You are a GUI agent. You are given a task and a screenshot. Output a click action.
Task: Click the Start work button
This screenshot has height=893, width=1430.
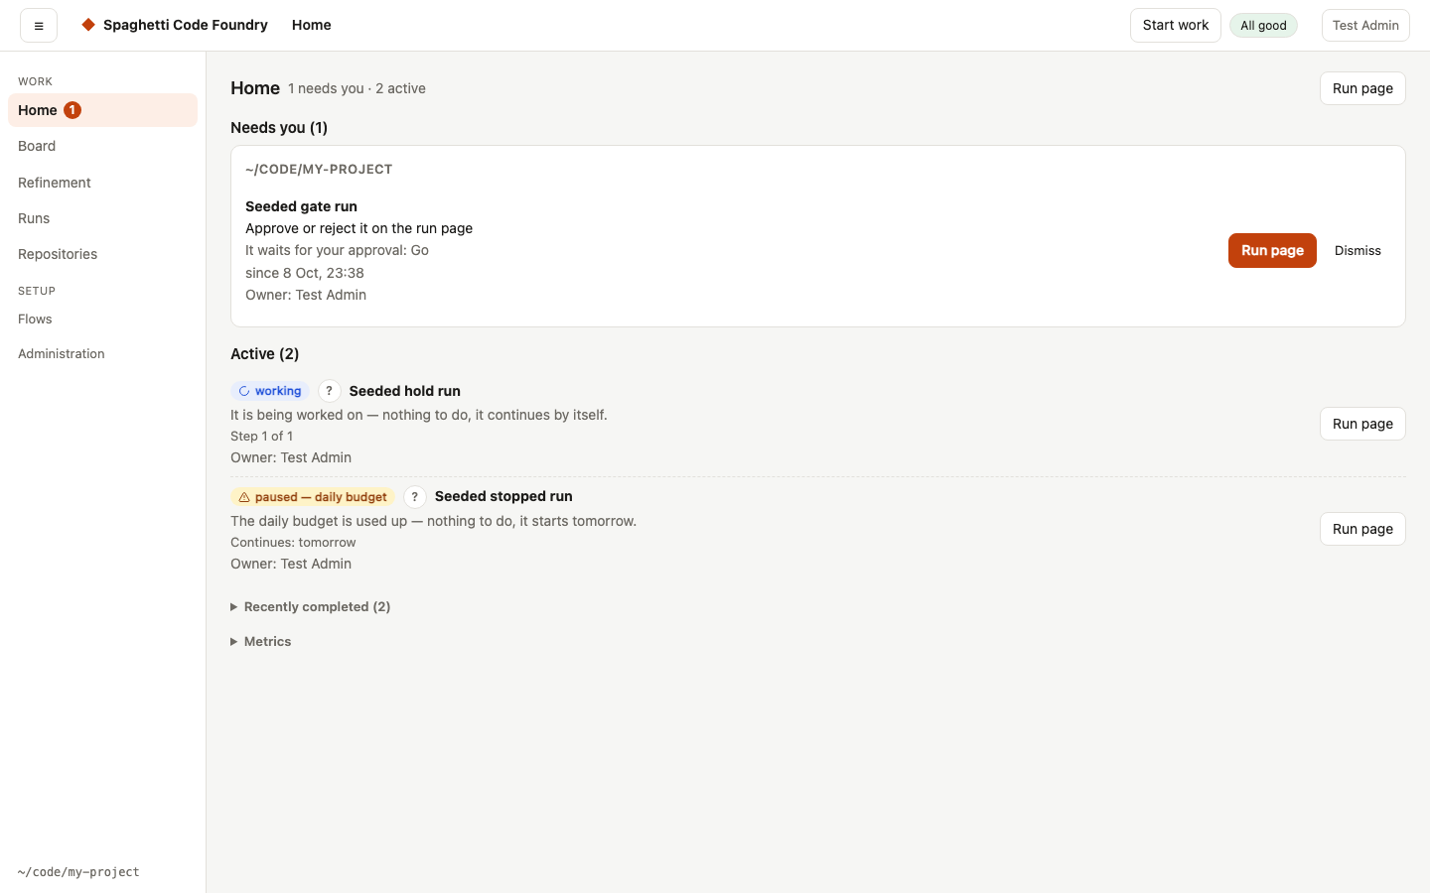pos(1176,26)
